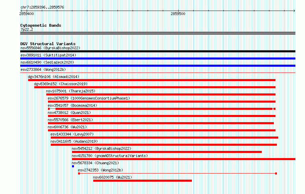Image resolution: width=305 pixels, height=194 pixels.
Task: Open the esv2742353 (Wong2012b) label
Action: (x=100, y=170)
